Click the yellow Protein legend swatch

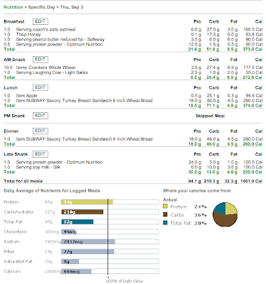point(165,207)
